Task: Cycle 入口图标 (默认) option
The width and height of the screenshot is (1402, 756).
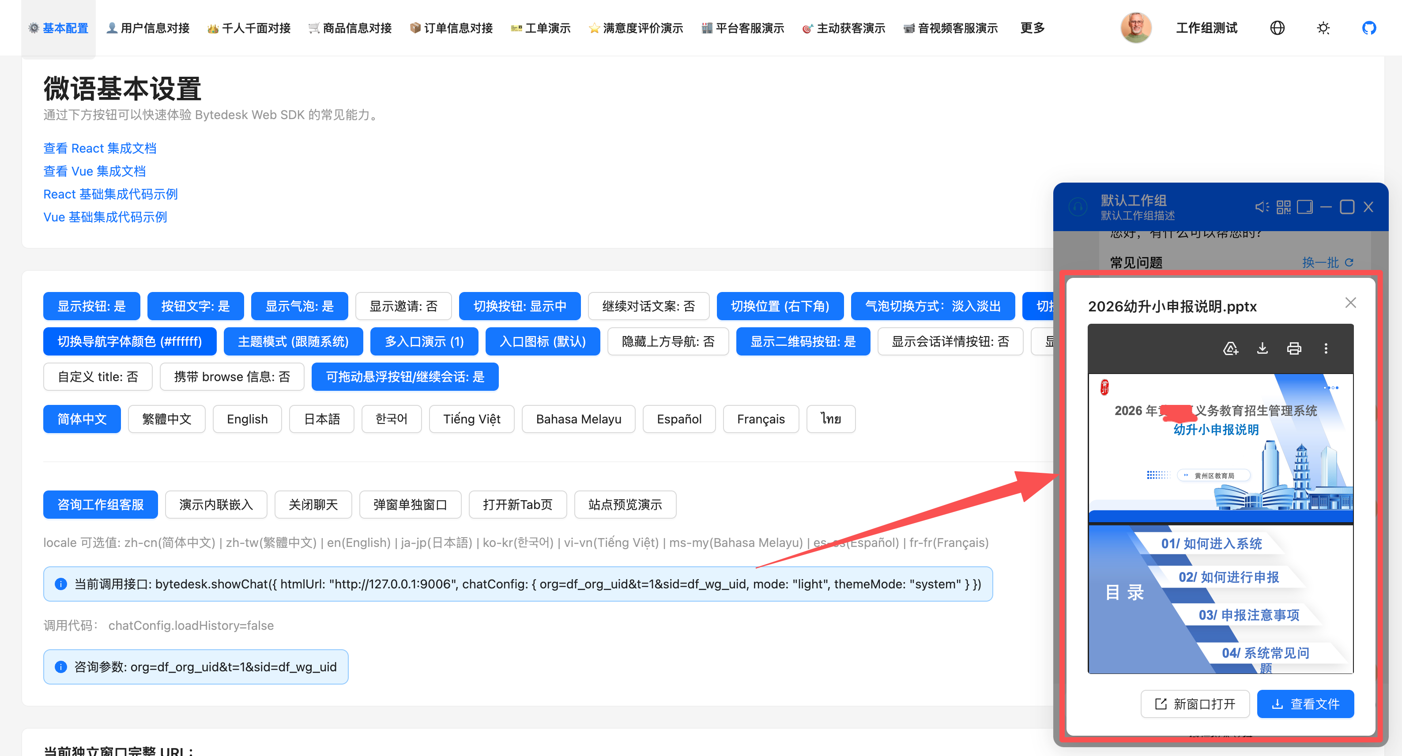Action: 543,341
